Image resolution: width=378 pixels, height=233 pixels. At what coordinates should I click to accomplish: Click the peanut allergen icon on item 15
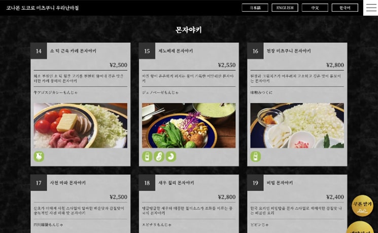tap(159, 157)
